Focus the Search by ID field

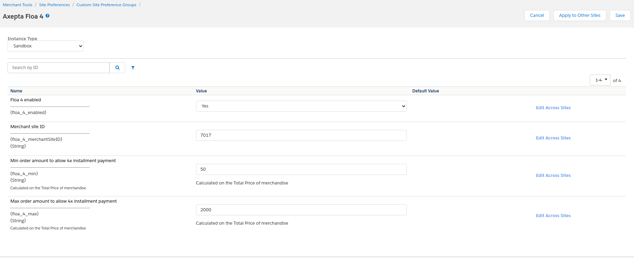(58, 68)
